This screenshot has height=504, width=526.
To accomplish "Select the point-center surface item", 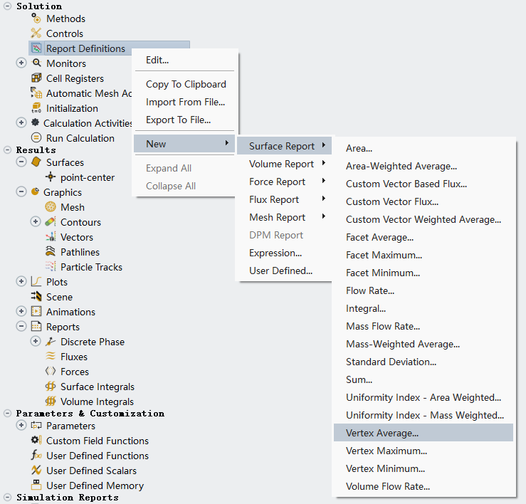I will pyautogui.click(x=87, y=177).
